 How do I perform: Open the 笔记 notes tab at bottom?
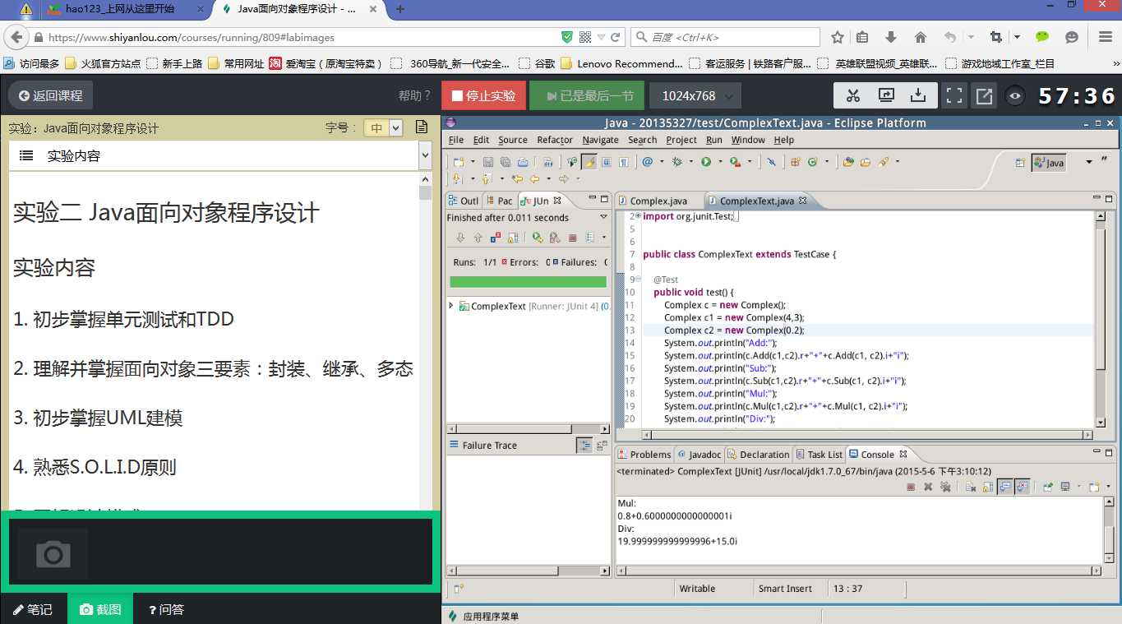click(x=33, y=609)
